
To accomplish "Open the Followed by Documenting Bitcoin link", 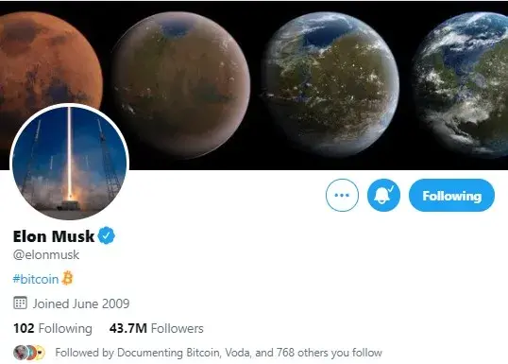I will tap(218, 353).
